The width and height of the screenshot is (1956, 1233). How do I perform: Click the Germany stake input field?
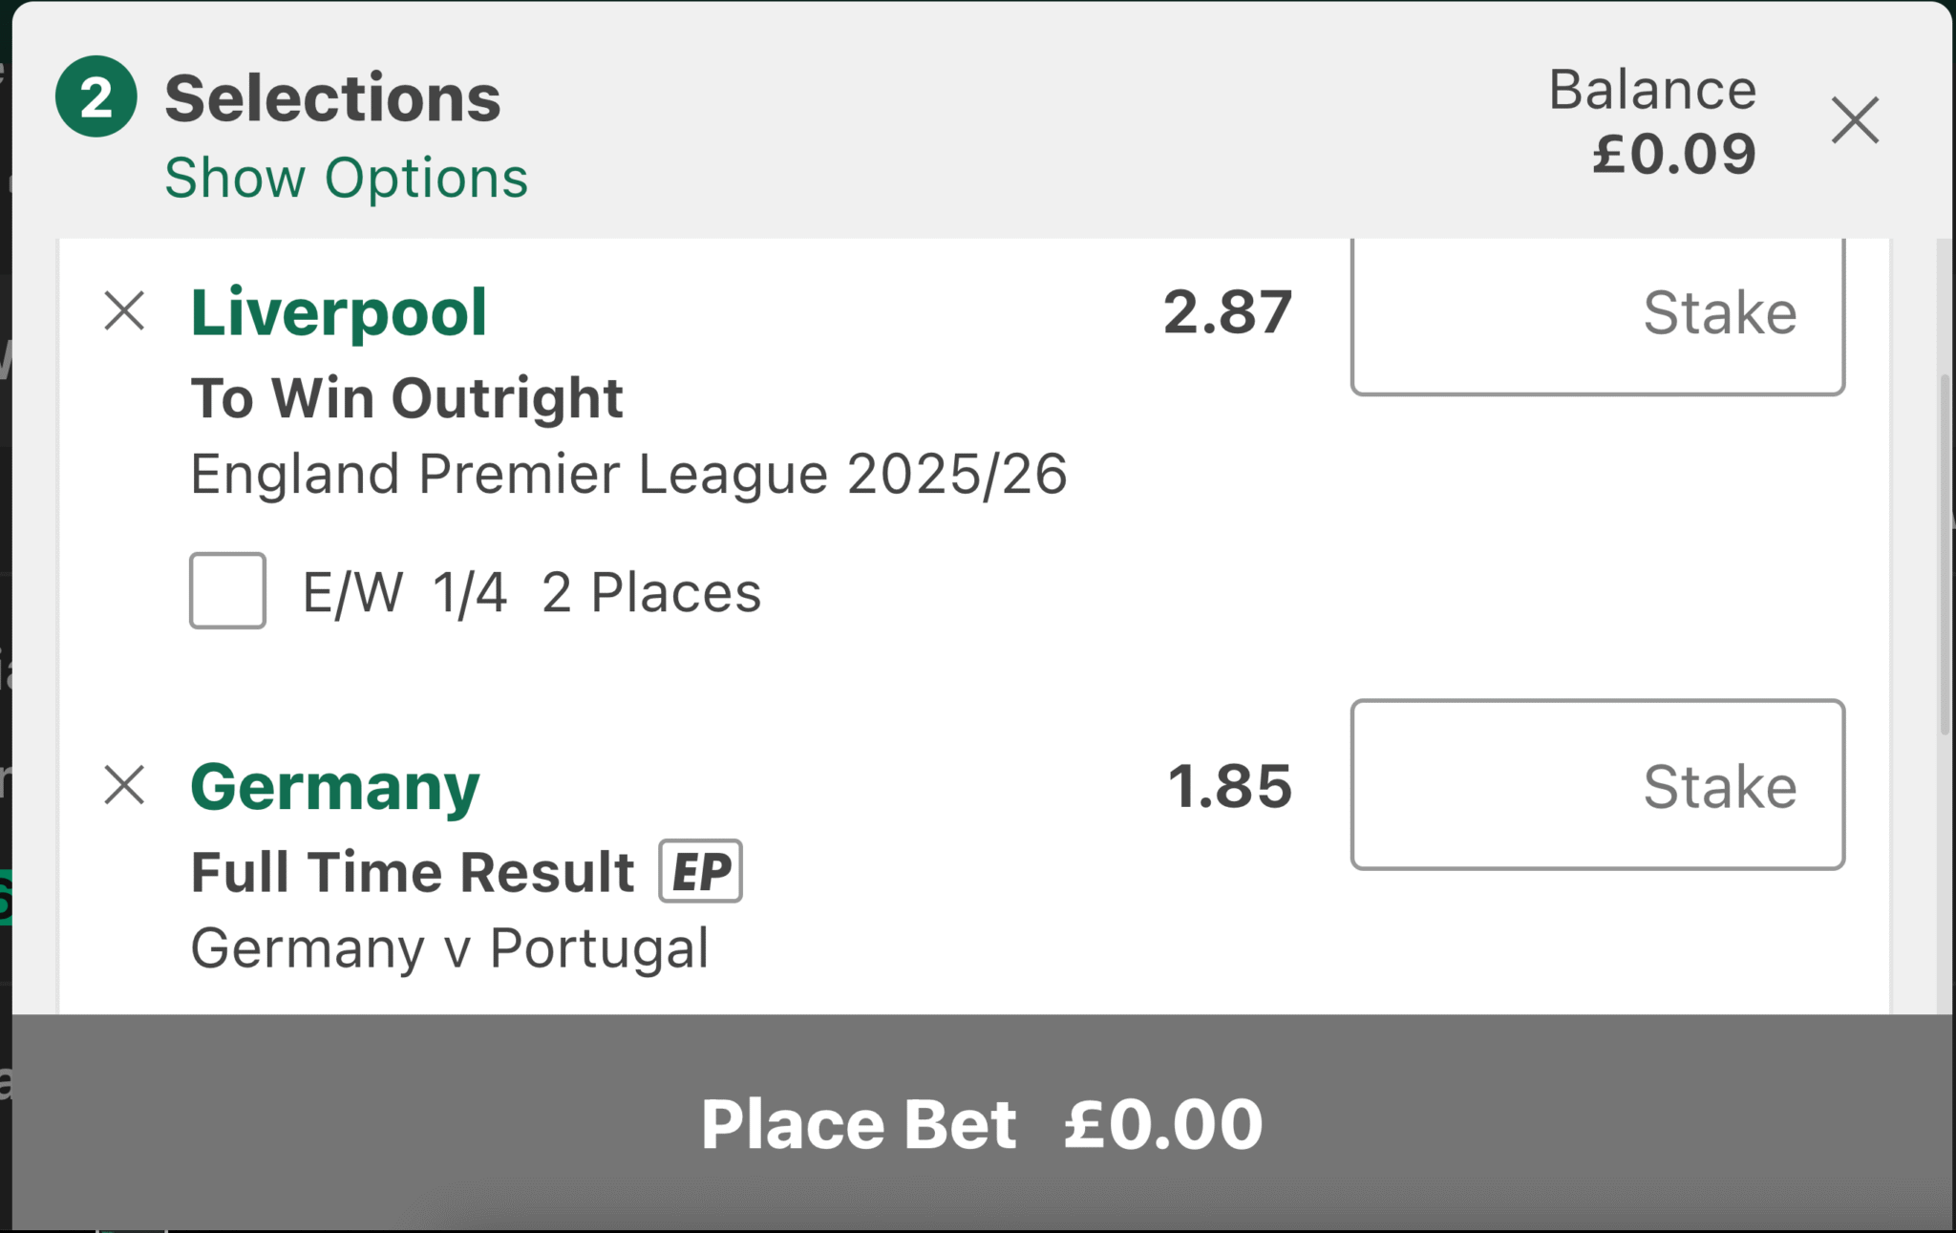point(1598,784)
